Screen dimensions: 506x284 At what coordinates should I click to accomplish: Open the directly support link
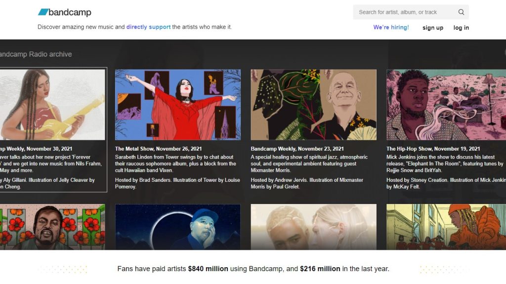pyautogui.click(x=148, y=27)
